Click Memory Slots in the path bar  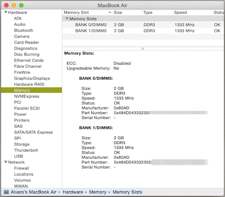coord(127,192)
